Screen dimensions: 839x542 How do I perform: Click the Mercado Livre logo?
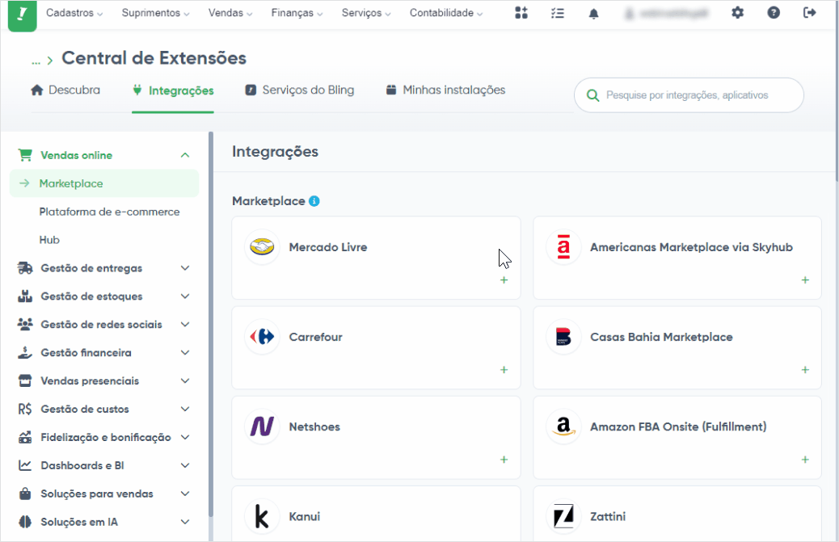tap(262, 247)
